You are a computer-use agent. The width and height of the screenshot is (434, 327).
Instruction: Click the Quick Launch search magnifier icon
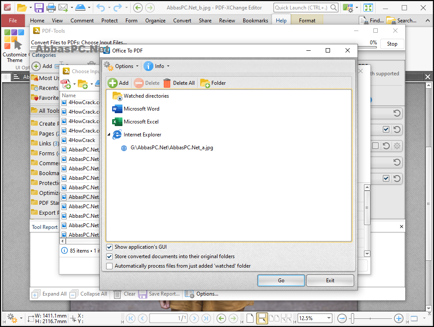pyautogui.click(x=333, y=7)
